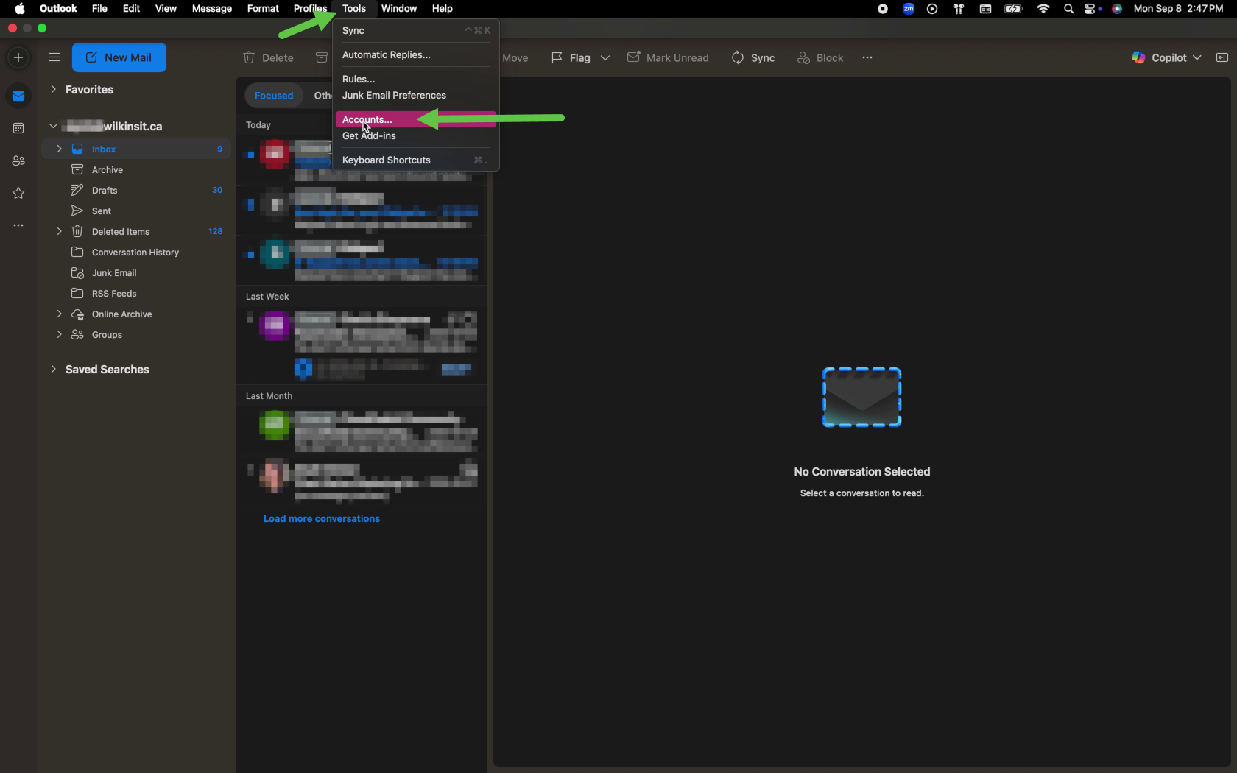Expand the Deleted Items folder
This screenshot has width=1237, height=773.
click(x=59, y=231)
